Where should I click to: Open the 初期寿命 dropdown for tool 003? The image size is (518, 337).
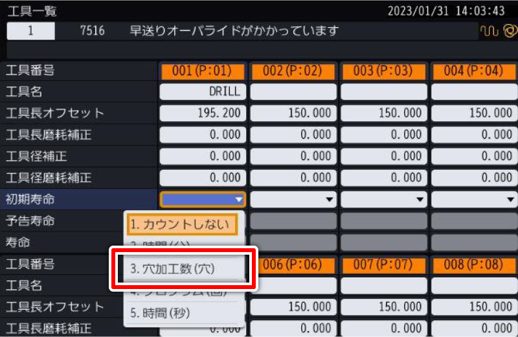coord(384,200)
